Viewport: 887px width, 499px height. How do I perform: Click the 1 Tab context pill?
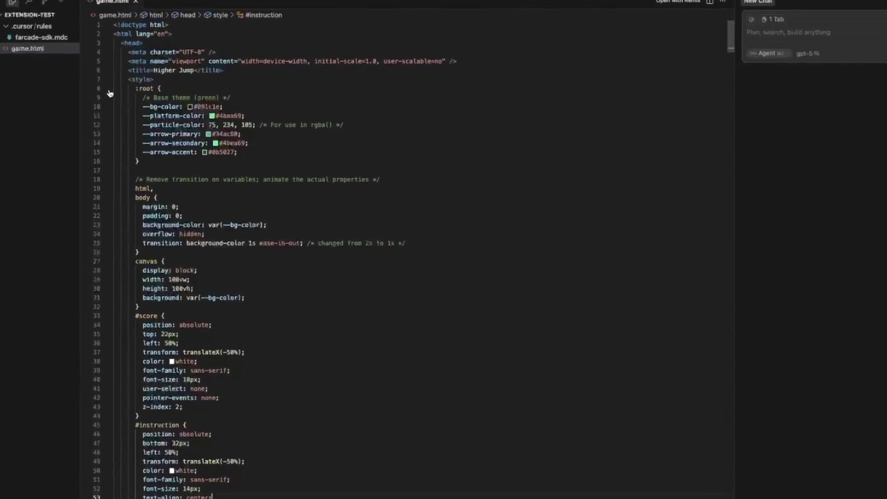click(x=773, y=19)
